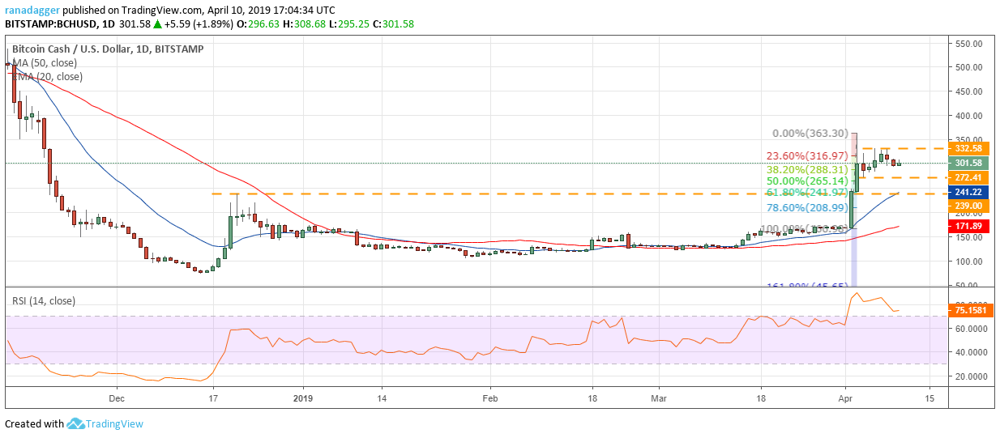
Task: Click the 60.0000 tick on RSI axis
Action: pos(971,329)
